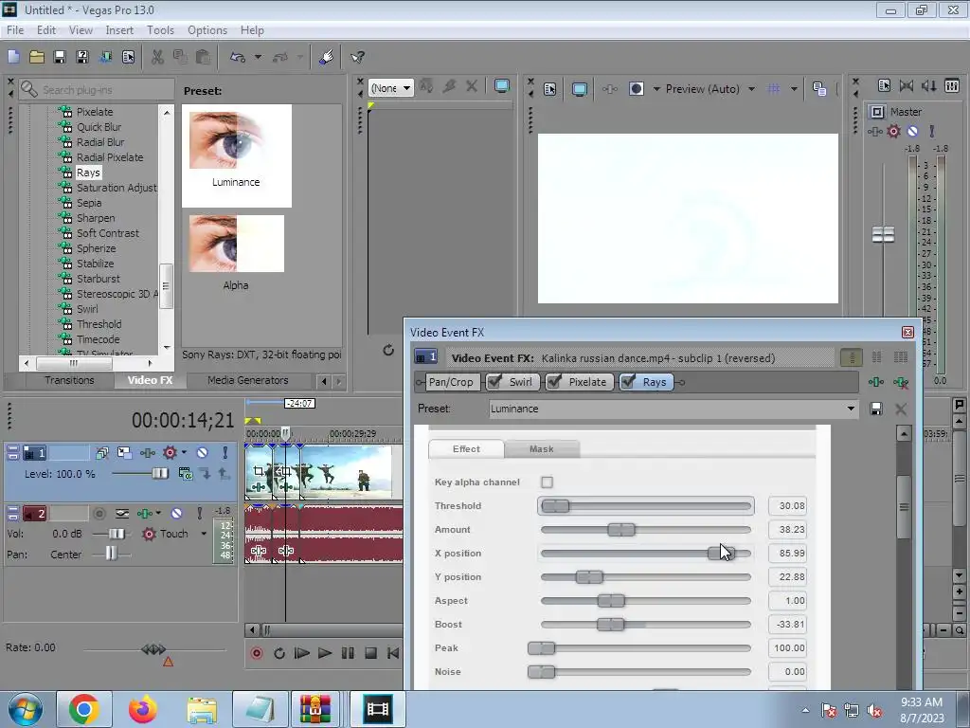Click the Pause button in transport

(x=348, y=653)
